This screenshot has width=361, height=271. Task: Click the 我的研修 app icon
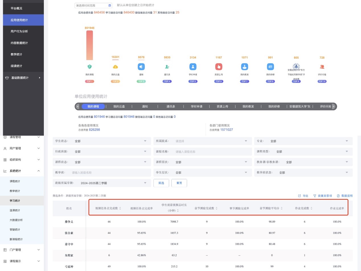tap(270, 67)
